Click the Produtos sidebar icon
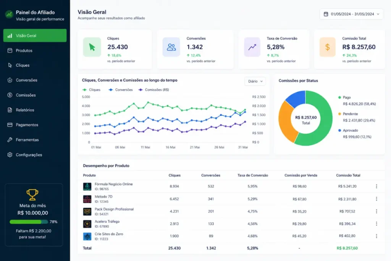The image size is (391, 261). 10,50
